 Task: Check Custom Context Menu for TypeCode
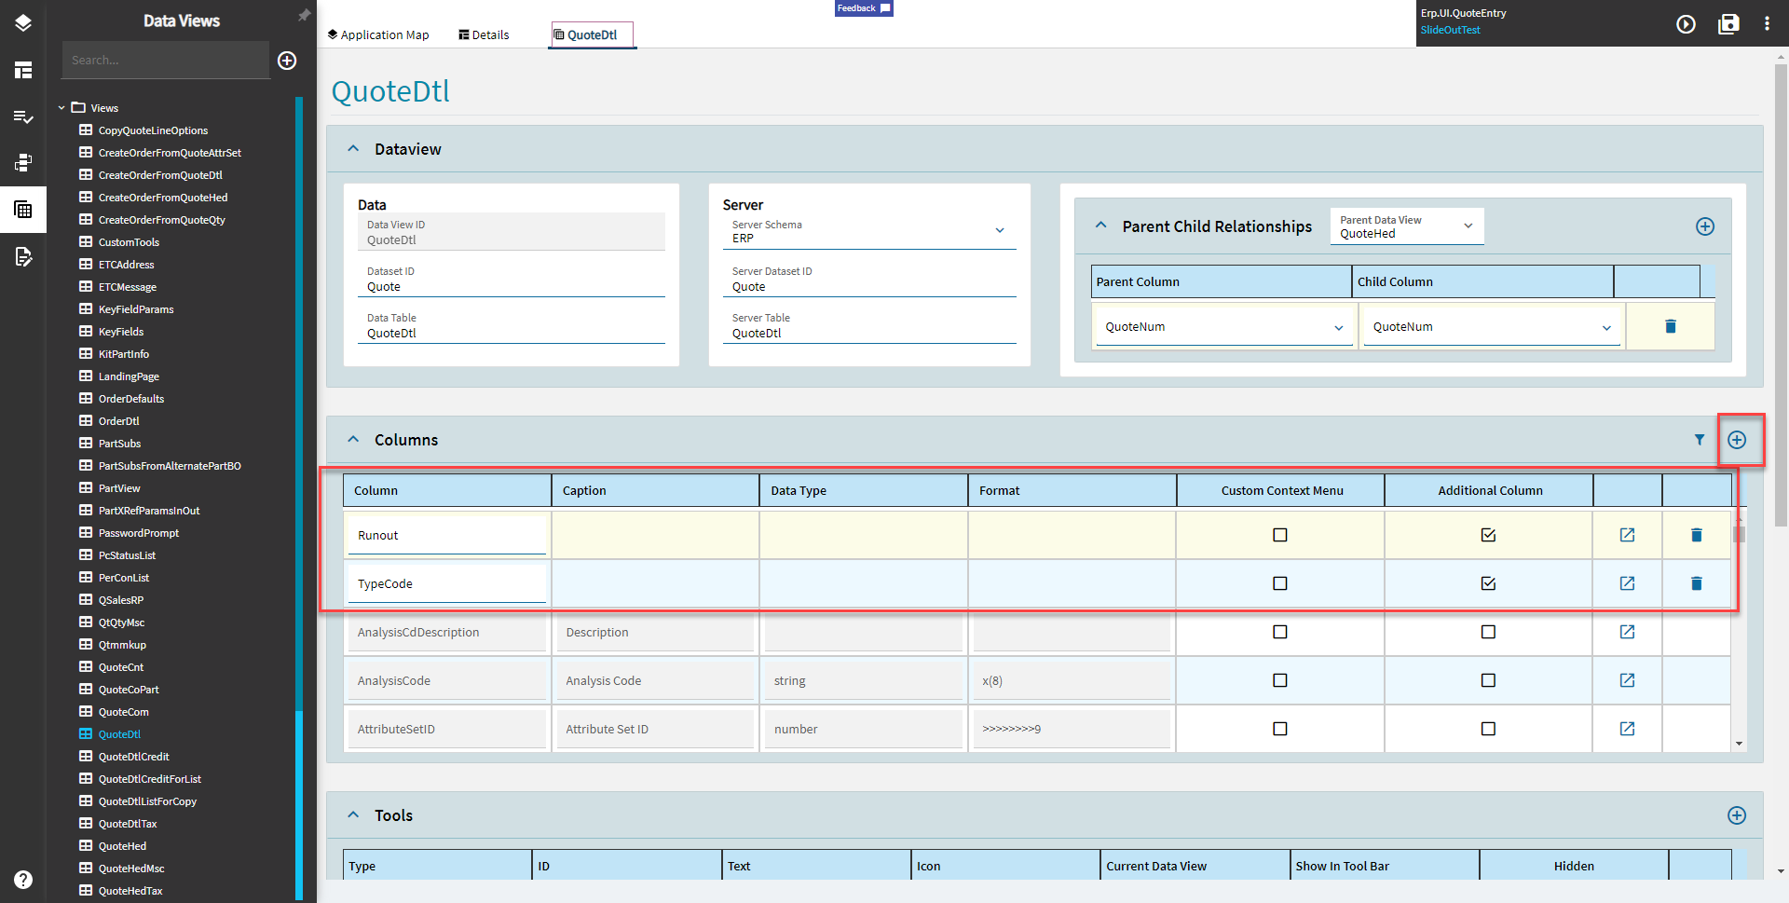pyautogui.click(x=1280, y=583)
